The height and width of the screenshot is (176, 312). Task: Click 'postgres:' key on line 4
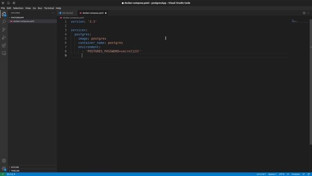pyautogui.click(x=82, y=34)
